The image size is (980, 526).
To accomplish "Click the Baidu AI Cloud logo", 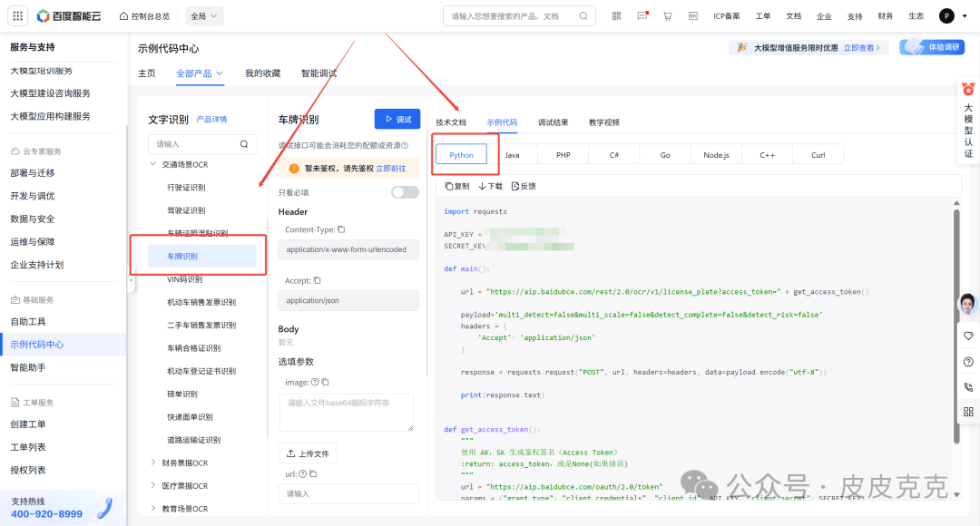I will (x=69, y=16).
